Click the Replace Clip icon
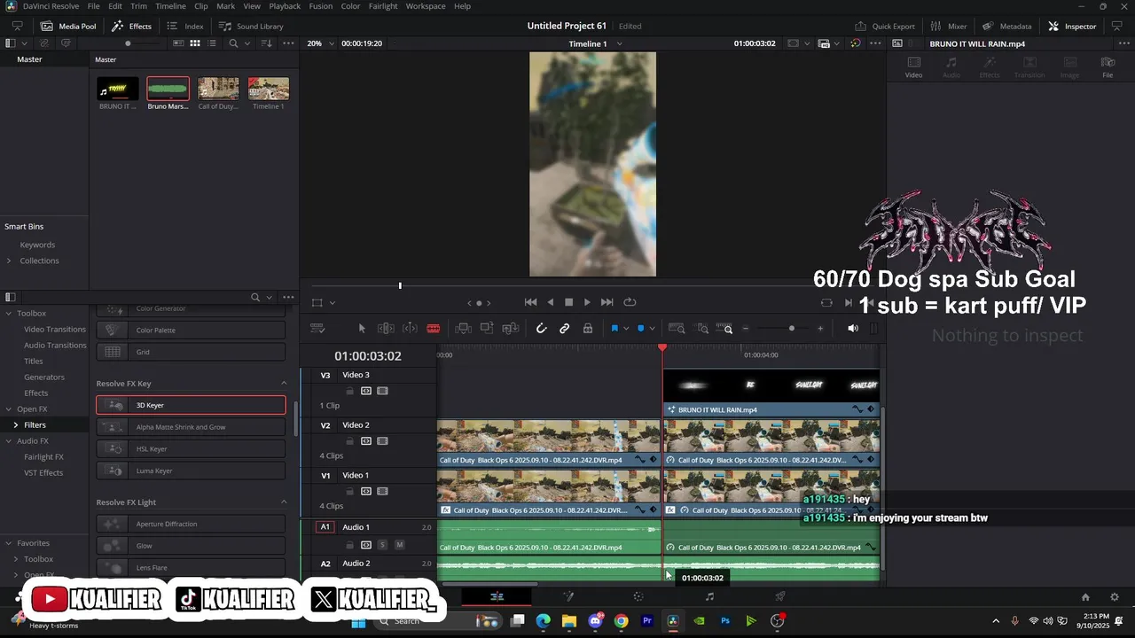 tap(510, 329)
